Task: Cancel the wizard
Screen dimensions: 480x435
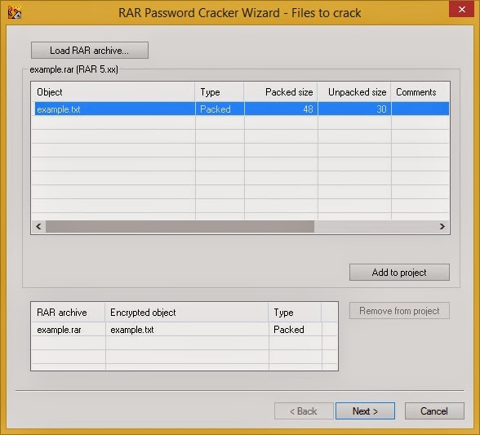Action: coord(434,411)
